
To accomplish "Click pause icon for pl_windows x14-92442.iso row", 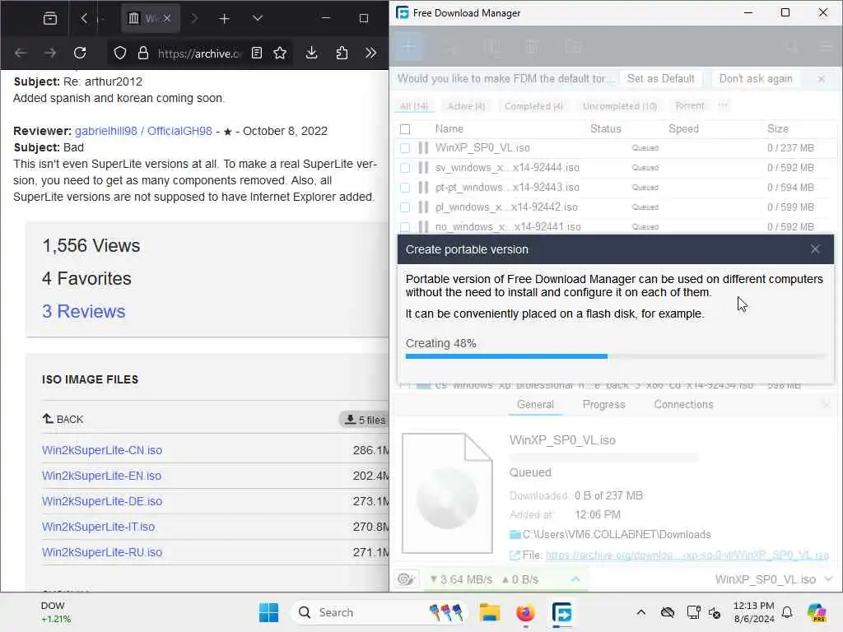I will (x=423, y=207).
